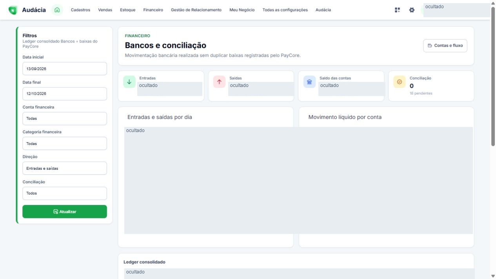Viewport: 496px width, 279px height.
Task: Open the Meu Negócio menu
Action: tap(242, 10)
